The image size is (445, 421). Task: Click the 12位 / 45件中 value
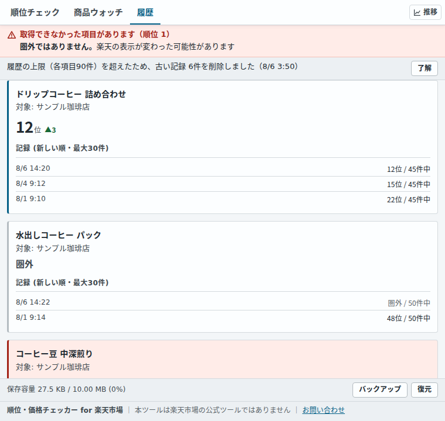(x=408, y=169)
